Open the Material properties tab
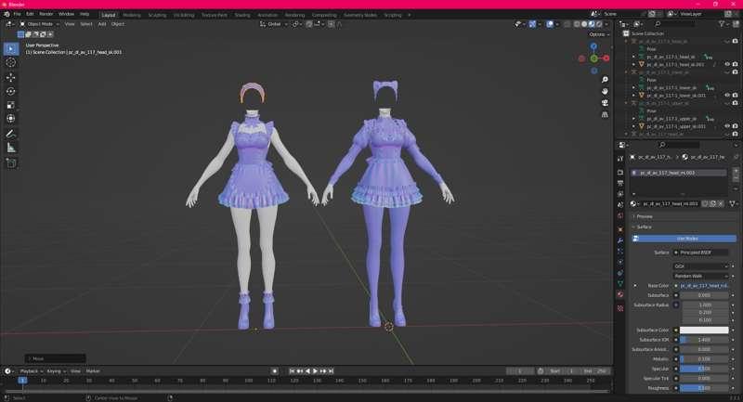This screenshot has width=743, height=402. tap(620, 294)
